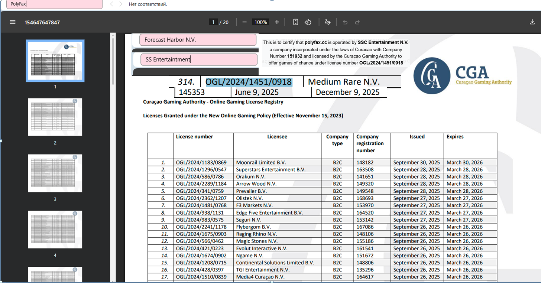Click license OGL/2024/1510/0839
541x283 pixels.
coord(201,277)
